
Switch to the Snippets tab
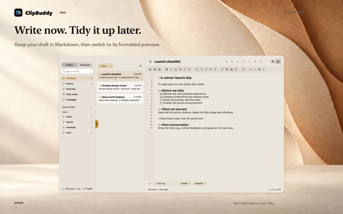click(x=85, y=65)
